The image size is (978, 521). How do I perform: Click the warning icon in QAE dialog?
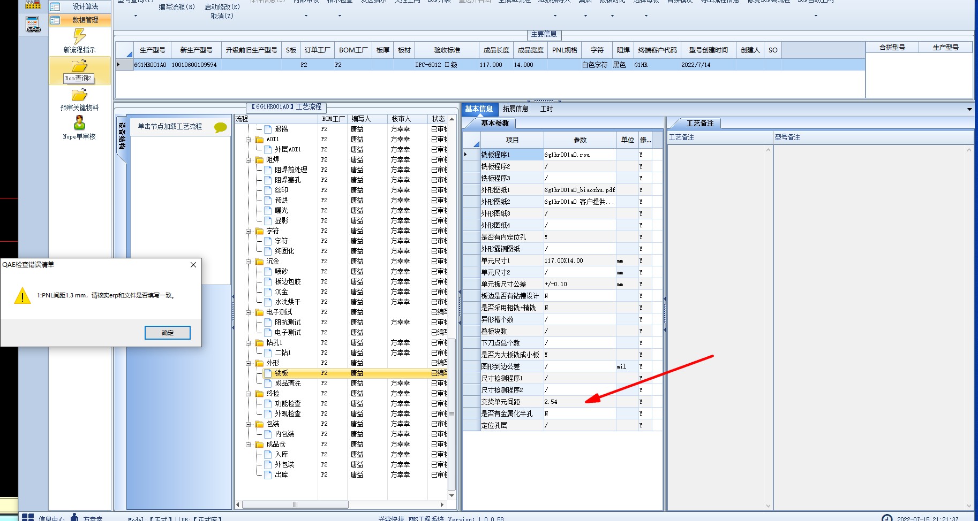tap(22, 296)
